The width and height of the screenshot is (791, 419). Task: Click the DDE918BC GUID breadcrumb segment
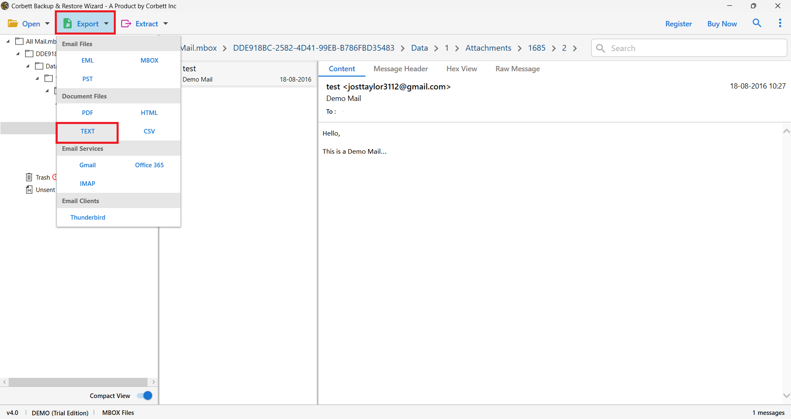[x=314, y=48]
